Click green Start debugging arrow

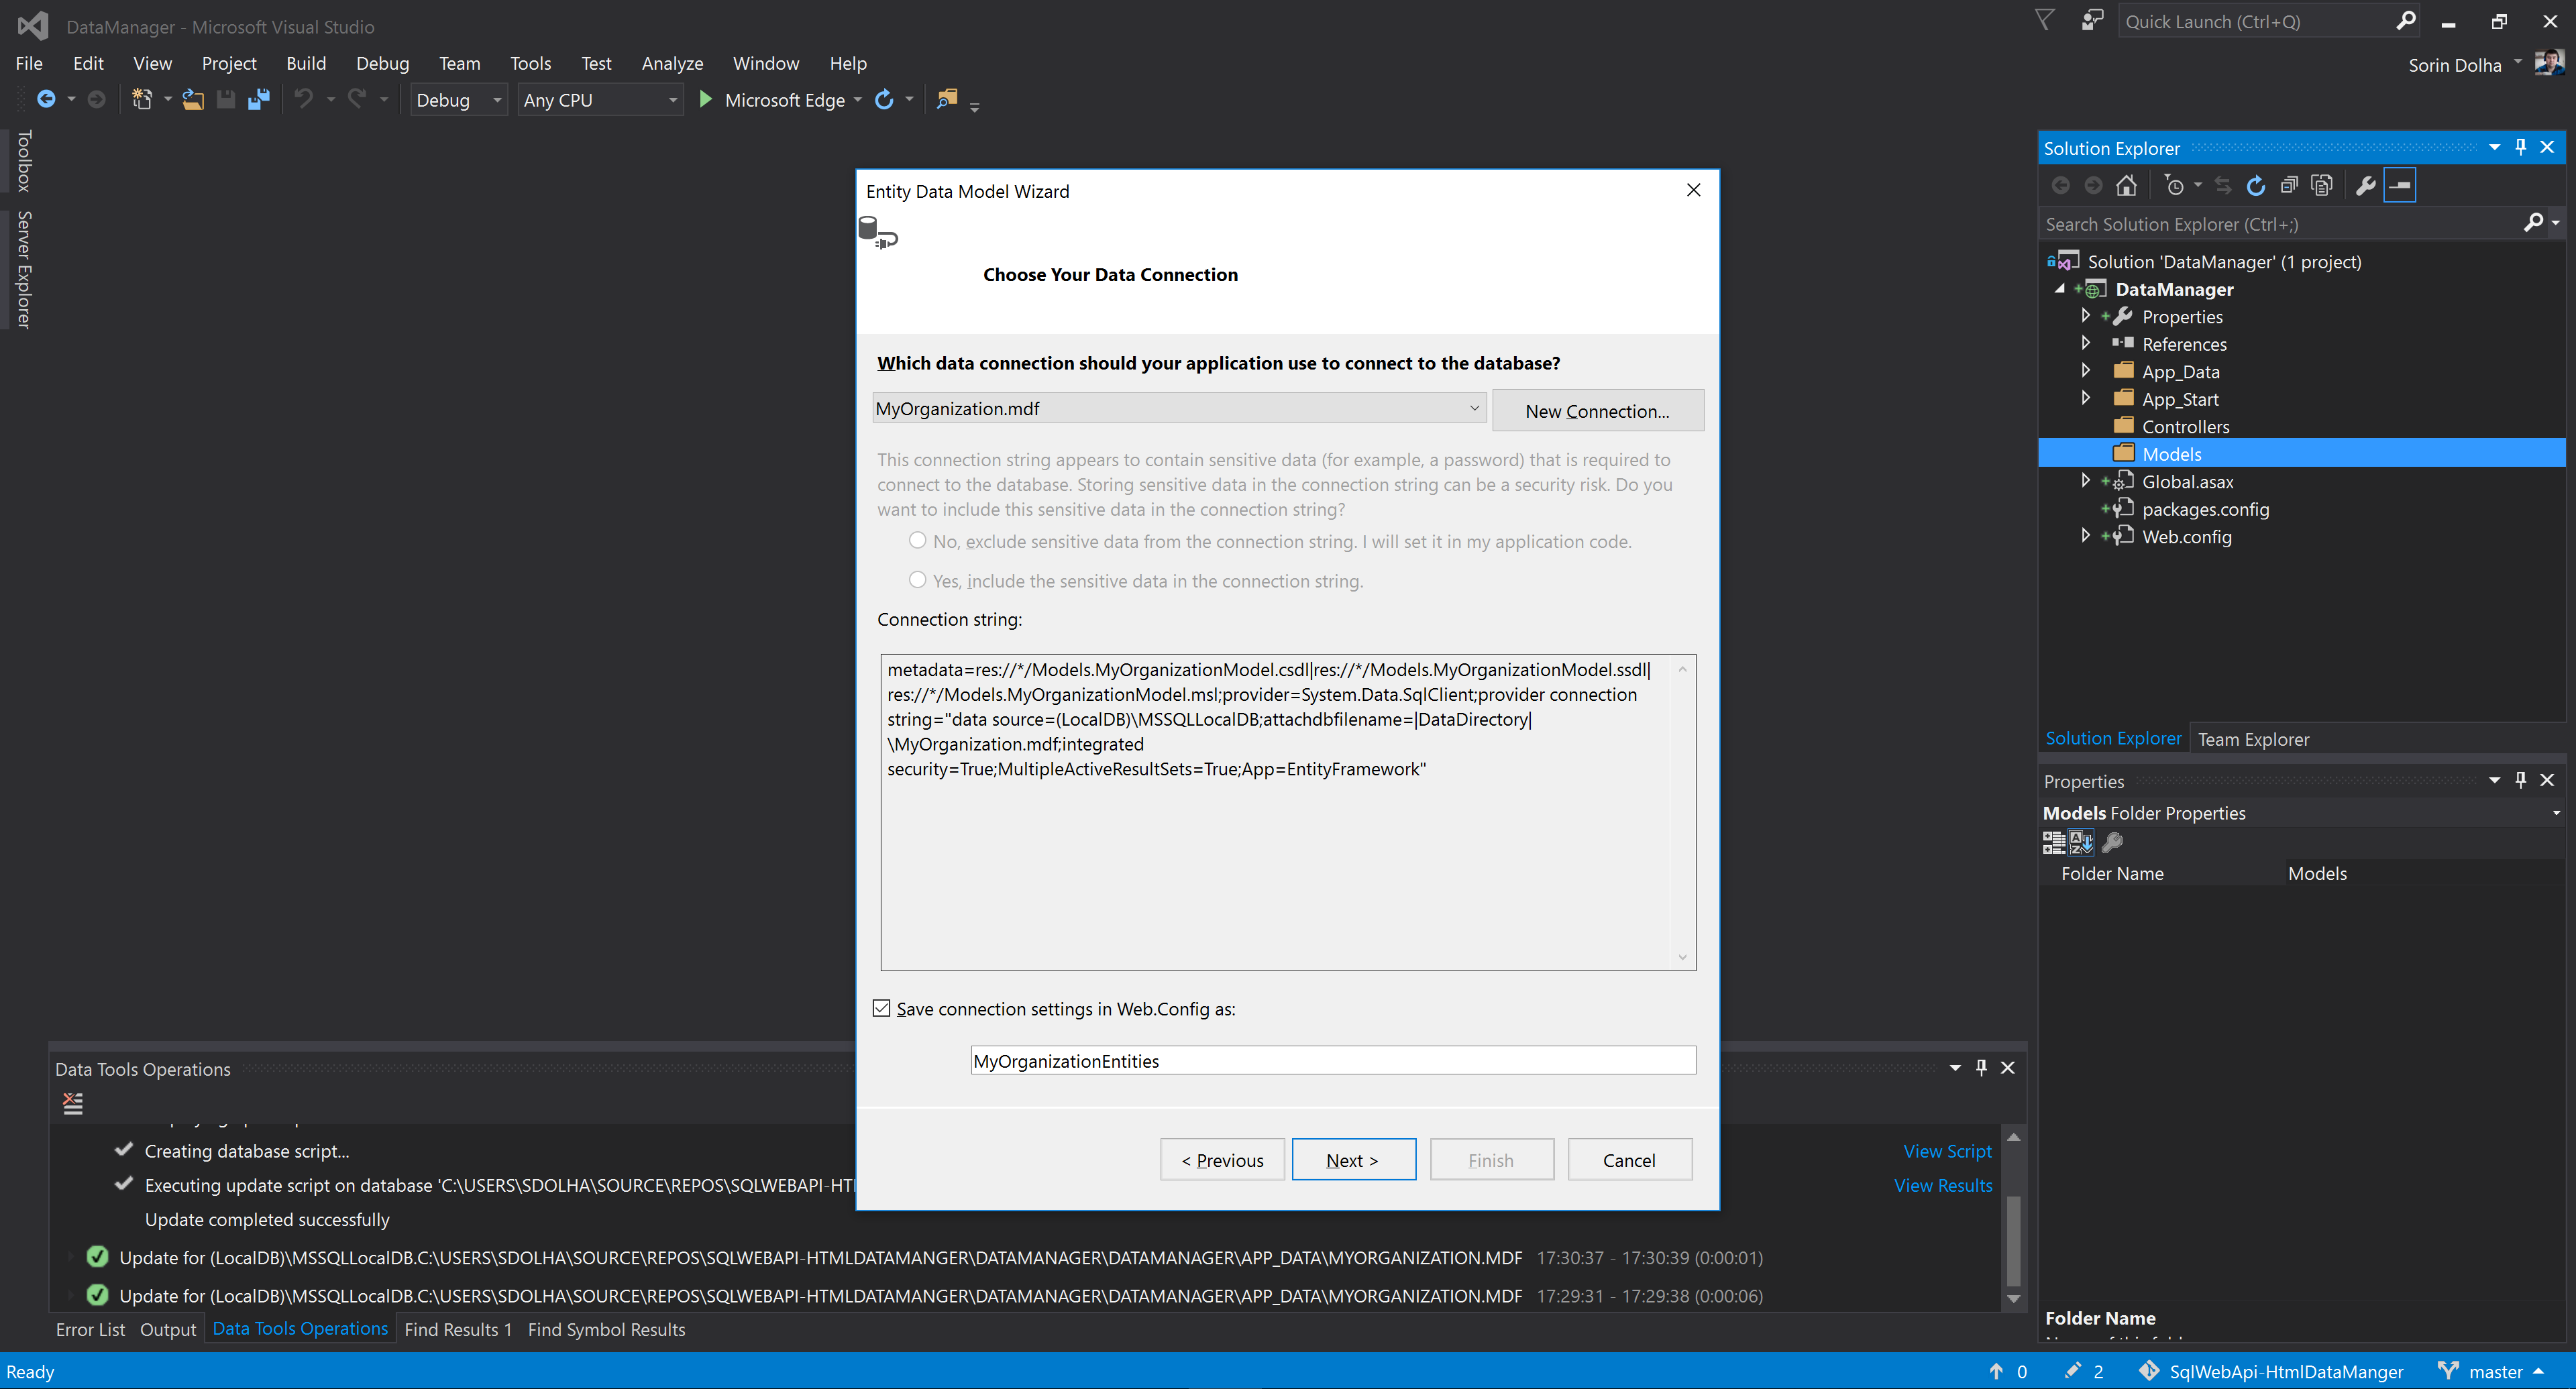(x=705, y=99)
